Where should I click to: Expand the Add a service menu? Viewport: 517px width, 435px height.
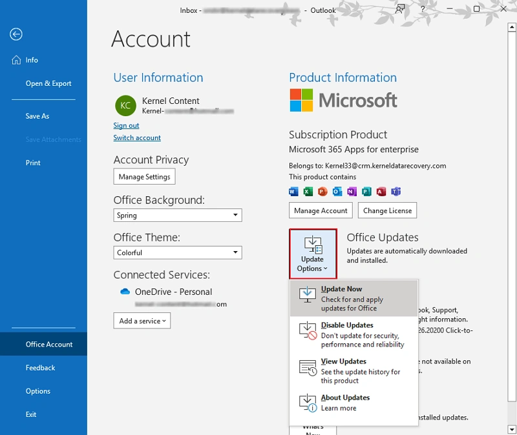click(x=142, y=321)
